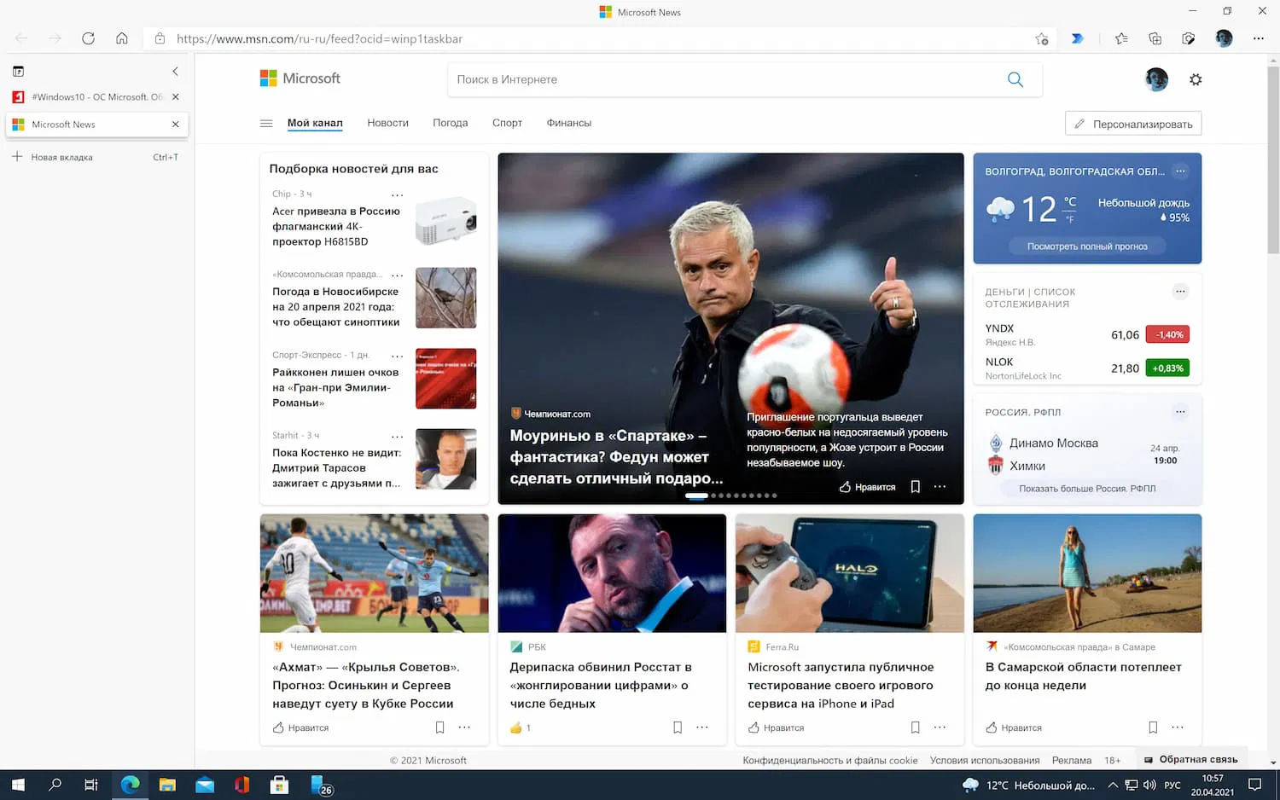Open the tab actions menu icon
This screenshot has height=800, width=1280.
pos(18,72)
